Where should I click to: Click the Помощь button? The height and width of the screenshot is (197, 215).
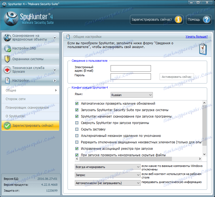point(199,20)
